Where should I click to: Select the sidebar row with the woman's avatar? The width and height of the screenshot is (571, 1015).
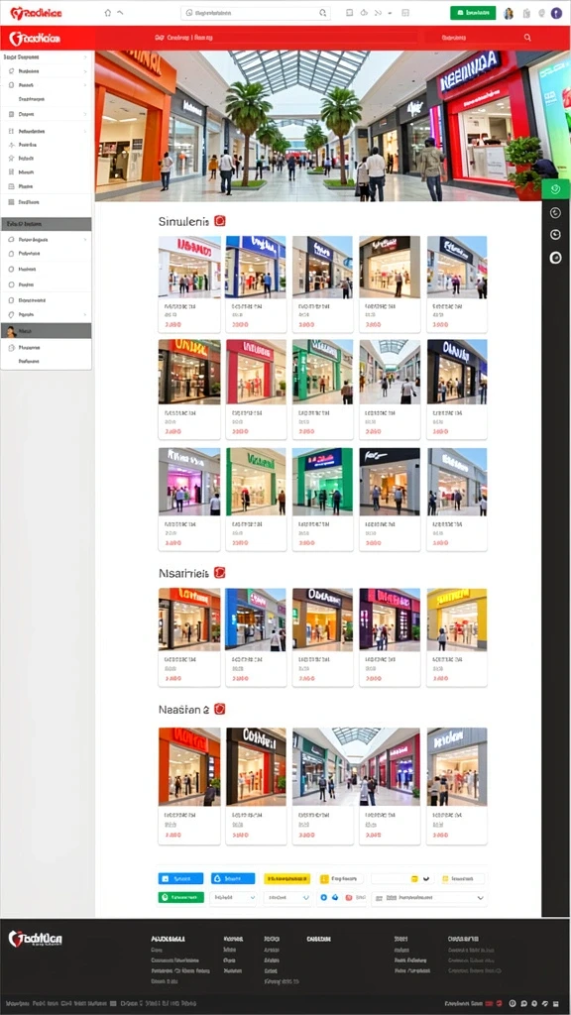click(46, 330)
